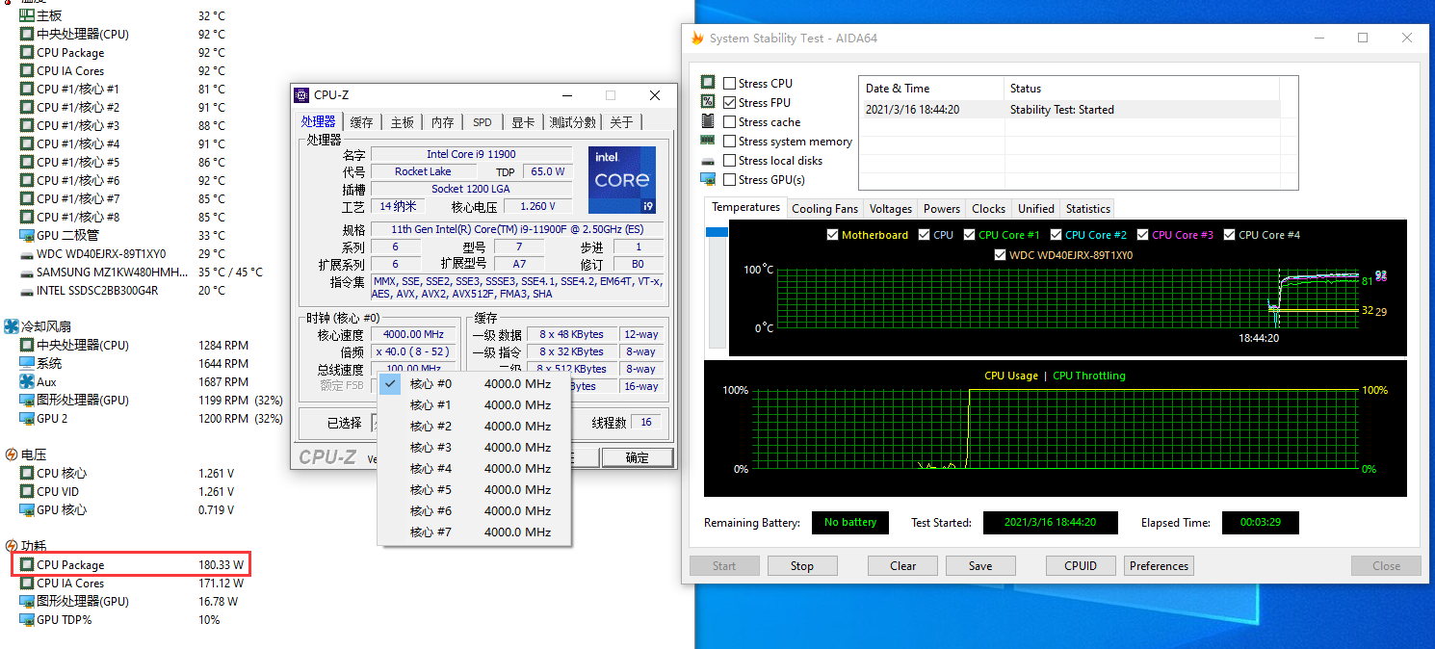Select 核心 #6 in core dropdown list
The height and width of the screenshot is (649, 1435).
point(475,510)
